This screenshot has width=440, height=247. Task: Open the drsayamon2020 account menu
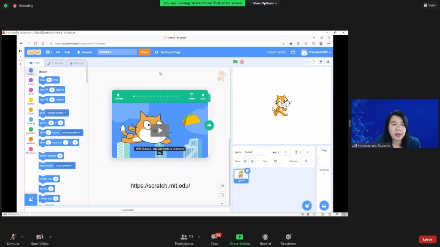point(316,52)
